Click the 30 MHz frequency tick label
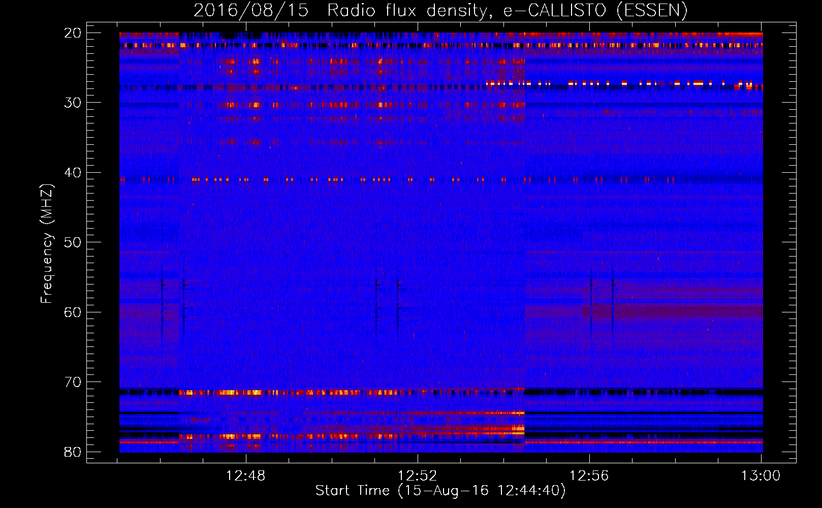This screenshot has width=822, height=508. 73,103
